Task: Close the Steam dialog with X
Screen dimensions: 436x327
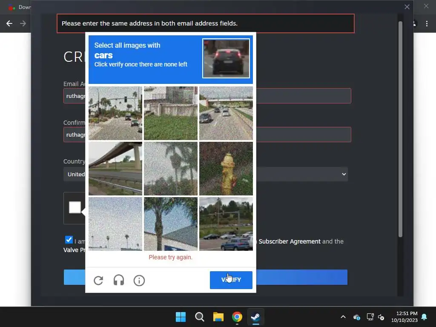Action: [x=407, y=7]
